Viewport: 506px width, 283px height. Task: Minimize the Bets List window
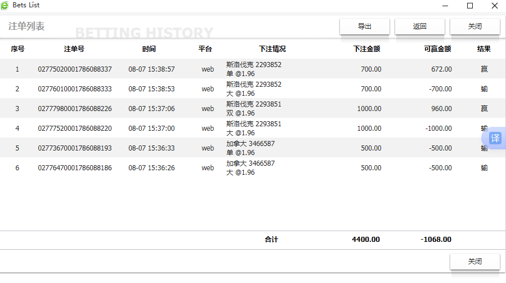445,6
